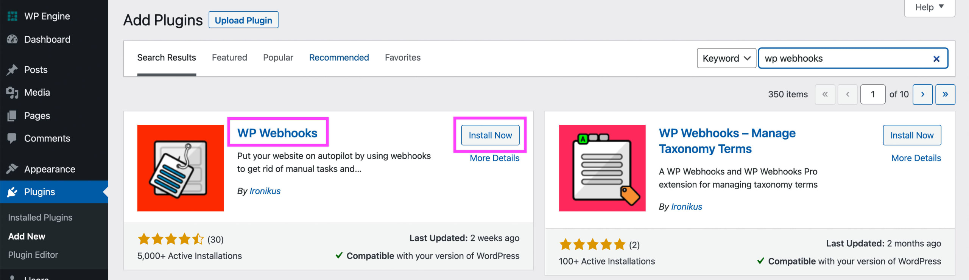Select Add New submenu item
Viewport: 969px width, 280px height.
pos(26,236)
